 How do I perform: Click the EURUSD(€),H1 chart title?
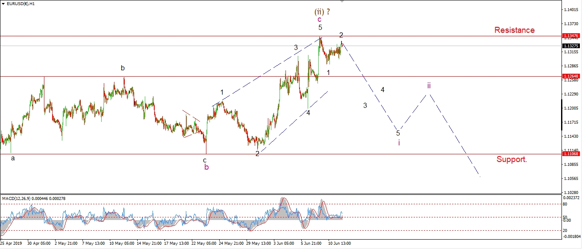point(21,3)
